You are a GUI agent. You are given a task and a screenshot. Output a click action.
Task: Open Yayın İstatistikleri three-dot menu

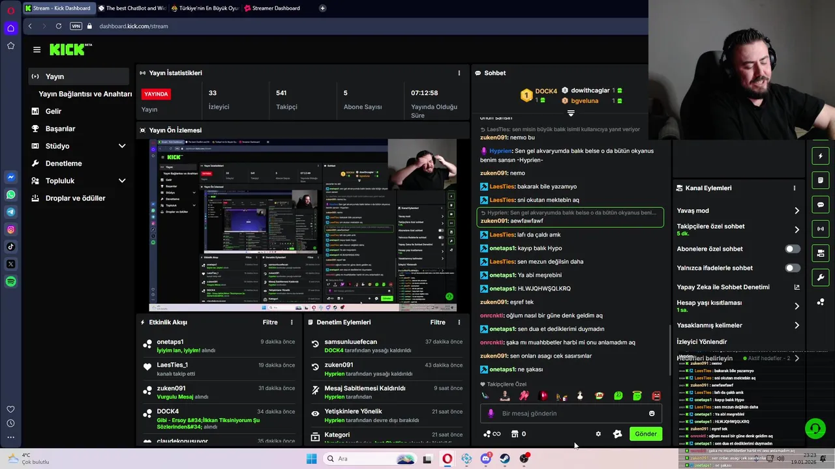(x=459, y=73)
